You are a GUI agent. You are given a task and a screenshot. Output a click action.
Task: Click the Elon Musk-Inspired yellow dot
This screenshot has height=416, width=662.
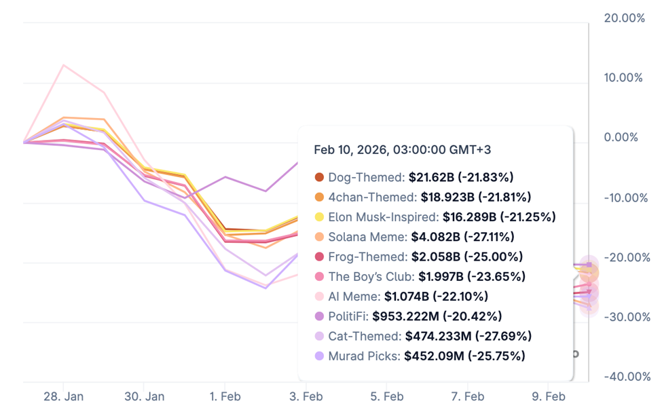pos(319,217)
